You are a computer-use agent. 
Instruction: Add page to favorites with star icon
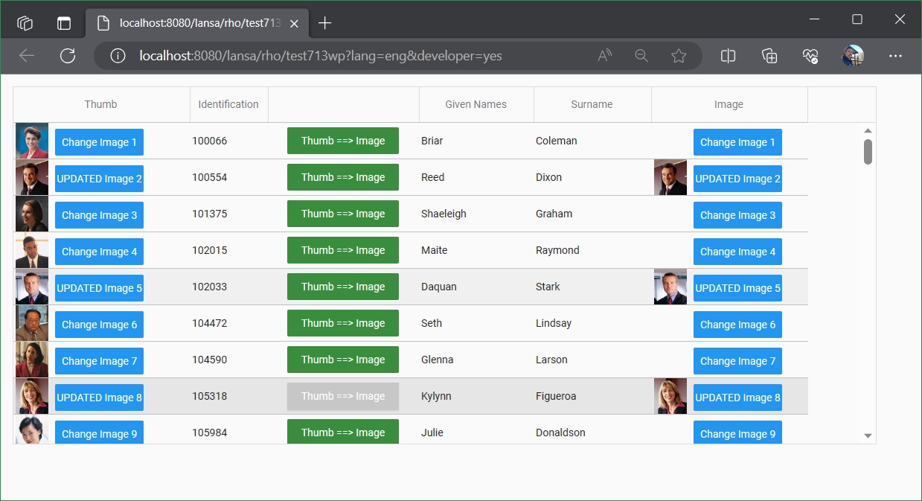pos(678,56)
